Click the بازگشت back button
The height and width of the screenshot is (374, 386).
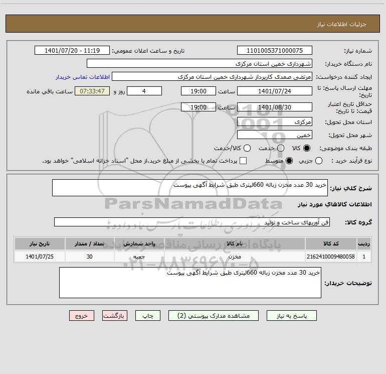click(x=115, y=316)
